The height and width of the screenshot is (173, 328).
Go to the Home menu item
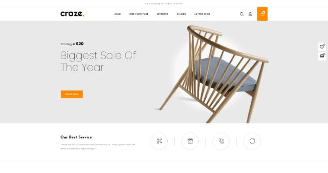click(117, 14)
